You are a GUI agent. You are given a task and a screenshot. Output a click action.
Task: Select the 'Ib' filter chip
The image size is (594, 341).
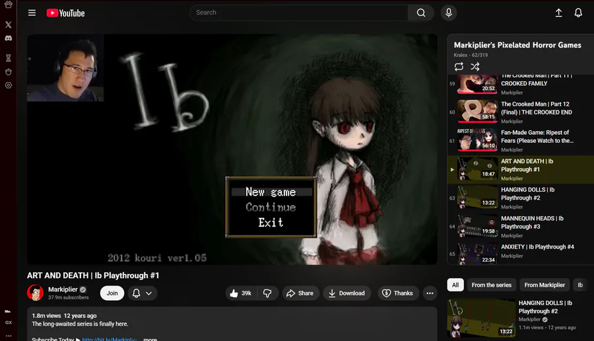click(x=580, y=285)
